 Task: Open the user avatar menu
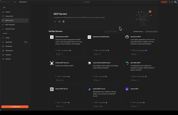[175, 2]
